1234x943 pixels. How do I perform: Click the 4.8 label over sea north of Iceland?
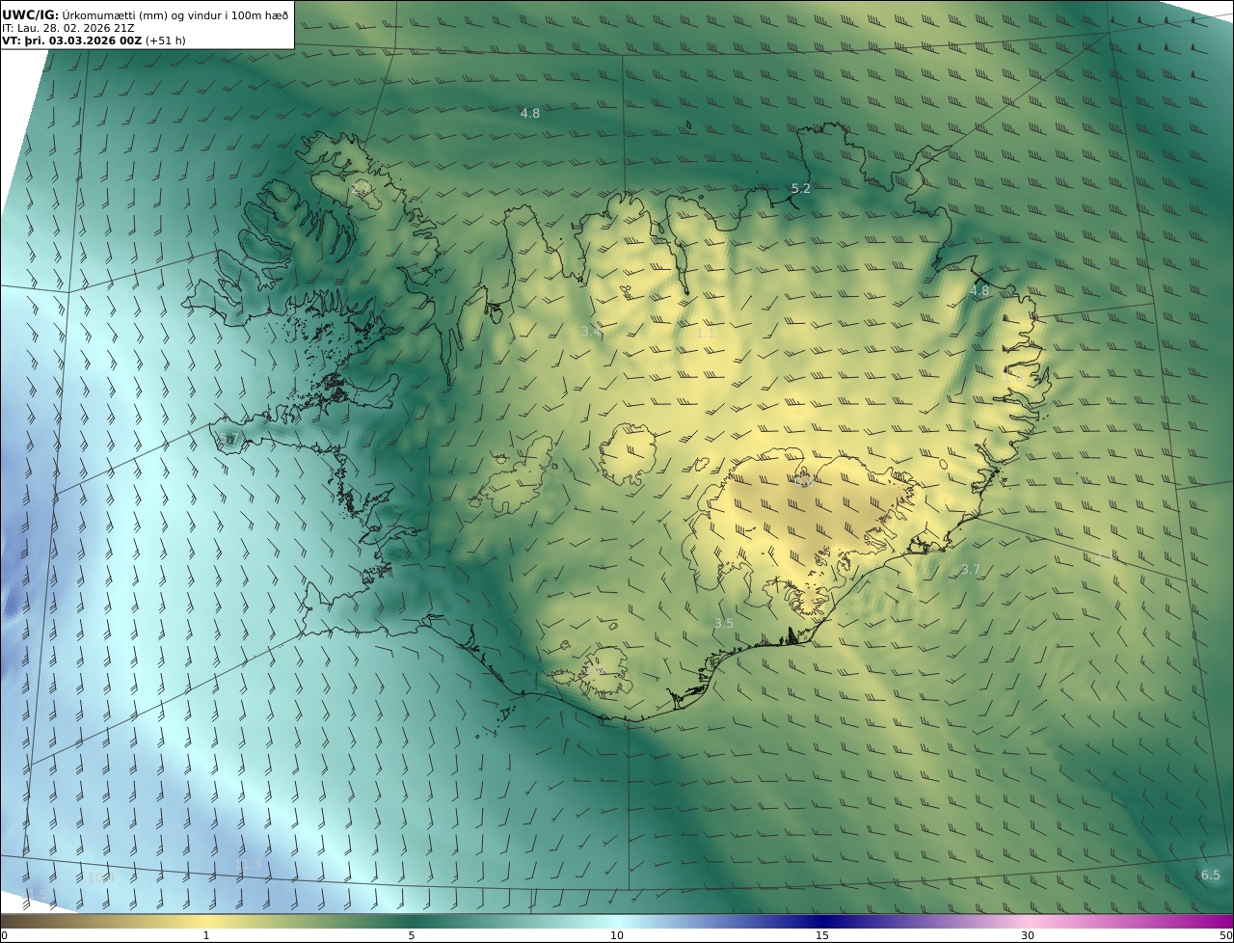[530, 114]
